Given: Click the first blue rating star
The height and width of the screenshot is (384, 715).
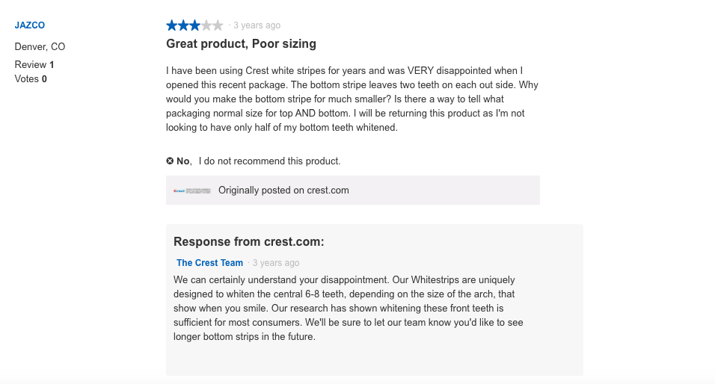Looking at the screenshot, I should pos(172,25).
